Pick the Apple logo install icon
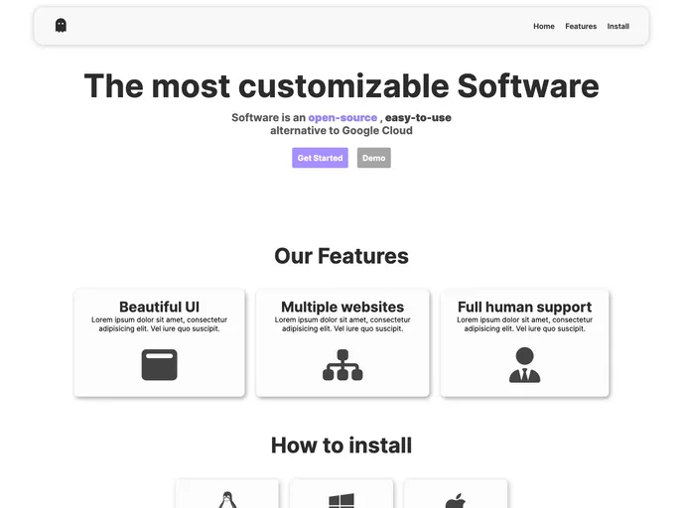Image resolution: width=683 pixels, height=508 pixels. coord(456,500)
